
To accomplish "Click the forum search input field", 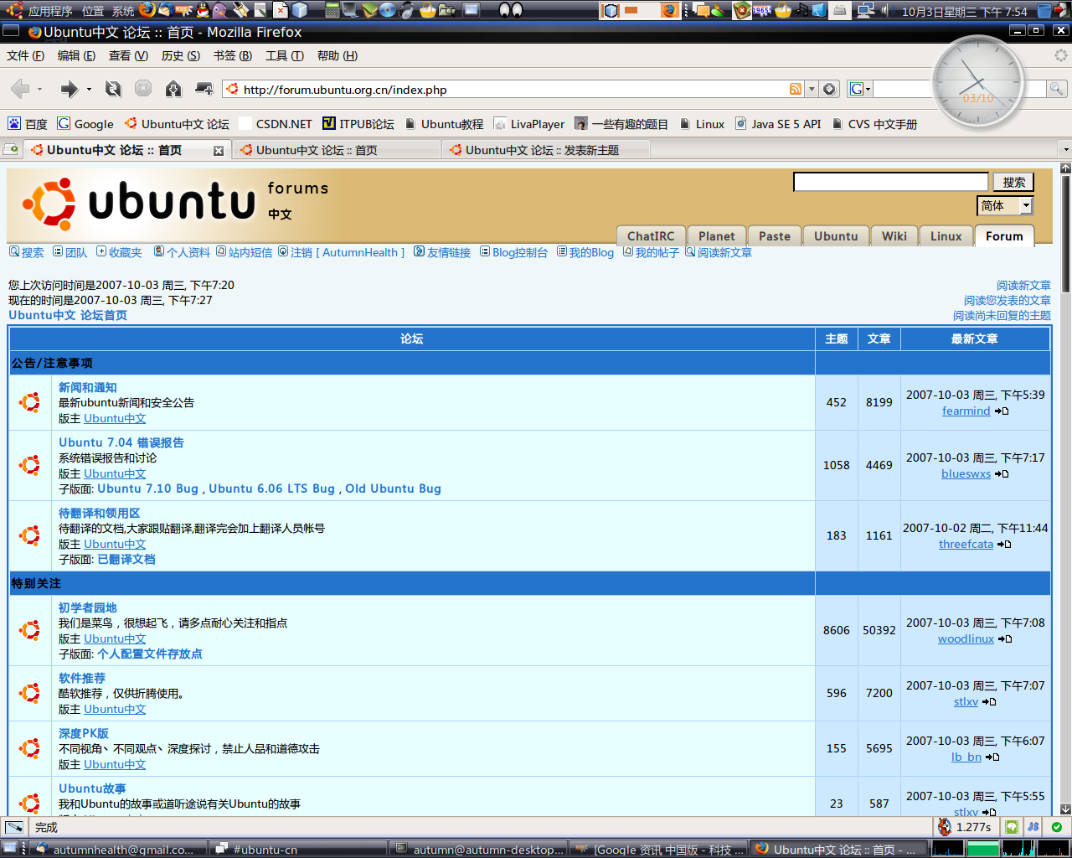I will [x=891, y=182].
